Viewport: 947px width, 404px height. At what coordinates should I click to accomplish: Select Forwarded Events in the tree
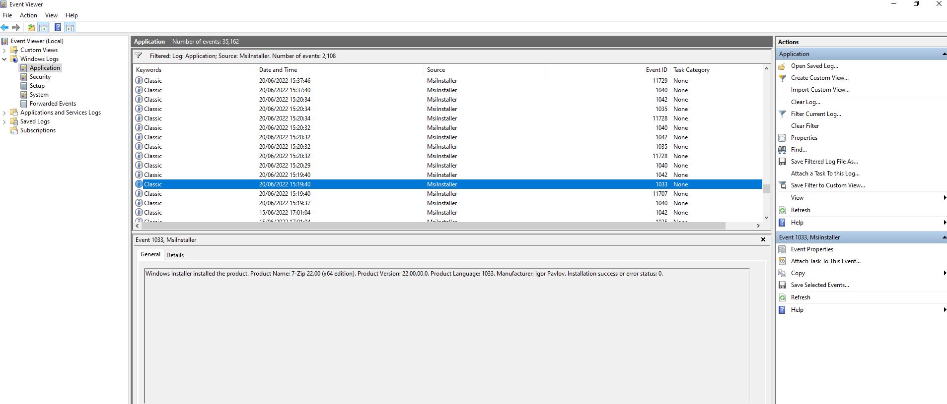pyautogui.click(x=53, y=104)
